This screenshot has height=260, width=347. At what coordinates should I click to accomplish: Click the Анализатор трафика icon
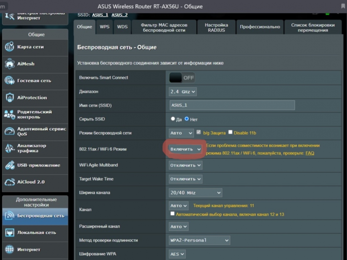[9, 148]
